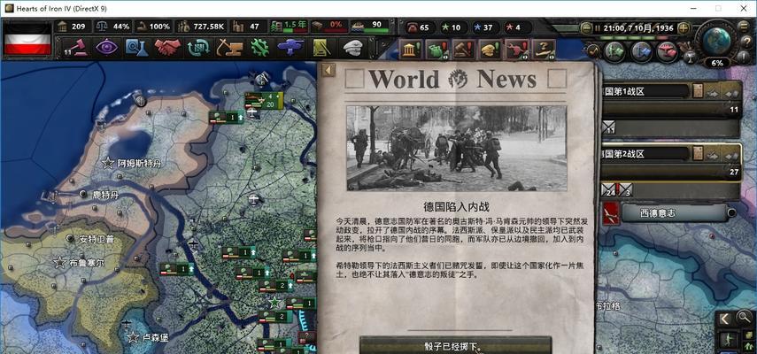Open the research flask panel
Viewport: 757px width, 354px height.
[x=137, y=47]
